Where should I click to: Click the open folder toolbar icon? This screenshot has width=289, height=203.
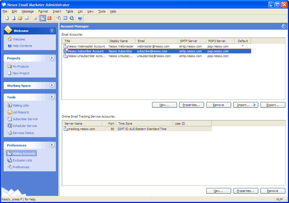[20, 18]
